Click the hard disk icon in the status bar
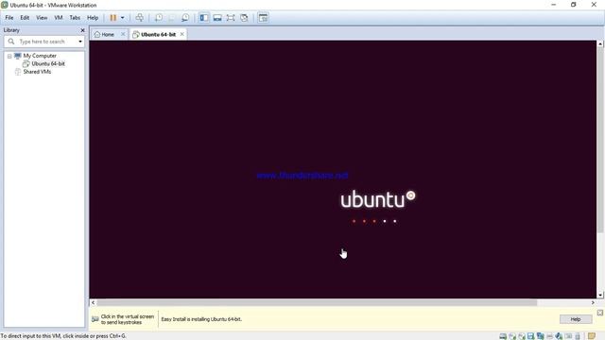The width and height of the screenshot is (605, 340). pyautogui.click(x=503, y=336)
